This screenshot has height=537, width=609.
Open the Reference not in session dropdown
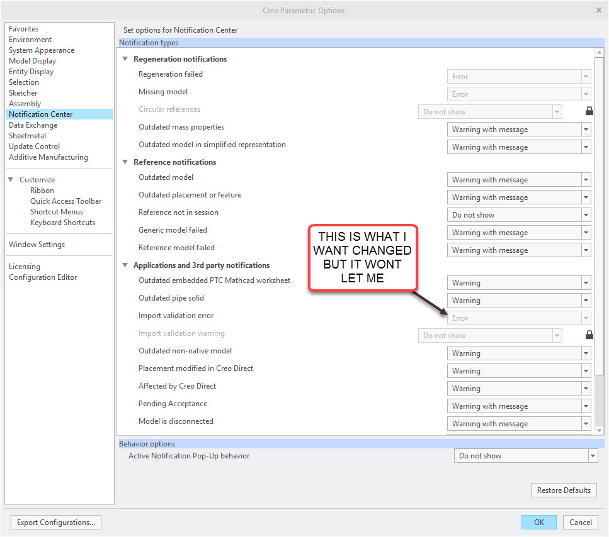tap(586, 214)
